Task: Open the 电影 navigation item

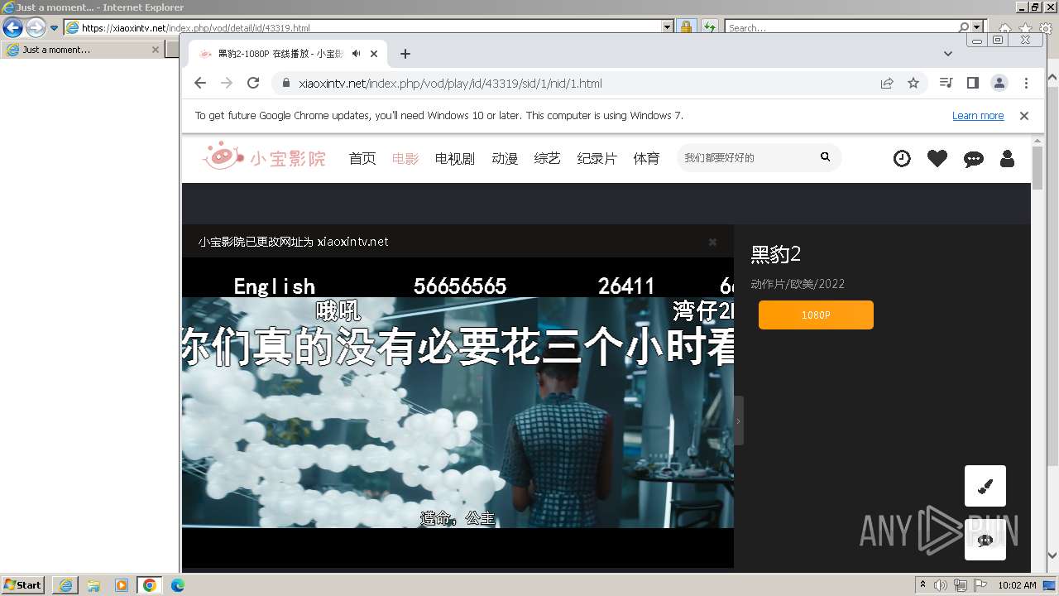Action: pos(405,158)
